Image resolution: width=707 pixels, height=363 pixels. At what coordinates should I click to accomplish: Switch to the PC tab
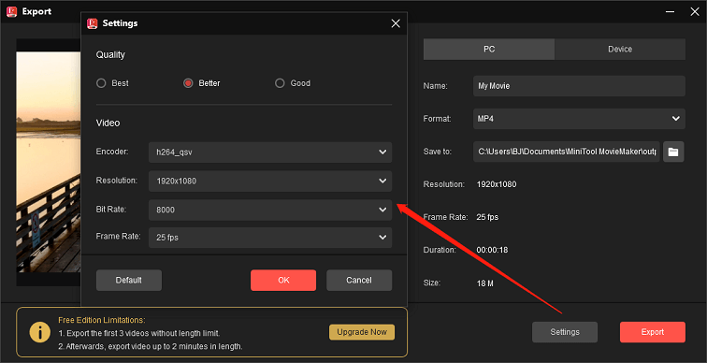489,50
